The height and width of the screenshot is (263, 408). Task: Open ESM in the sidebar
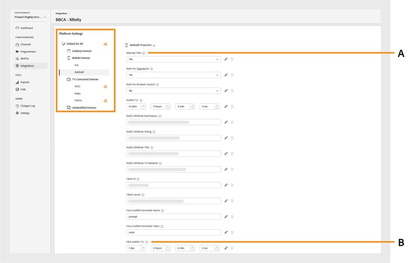pos(21,90)
